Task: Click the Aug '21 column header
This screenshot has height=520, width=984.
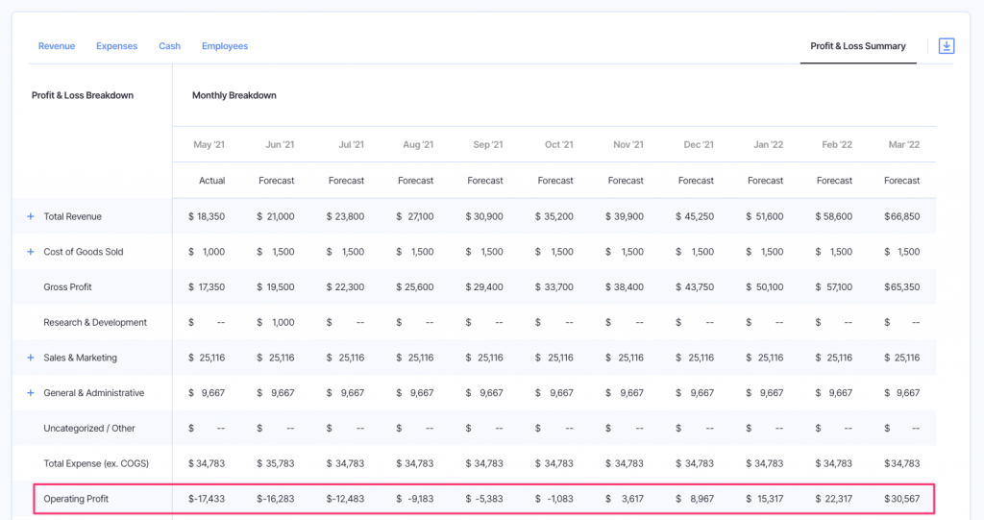Action: 418,144
